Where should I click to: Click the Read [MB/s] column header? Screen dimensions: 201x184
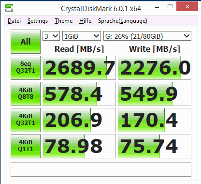[79, 49]
